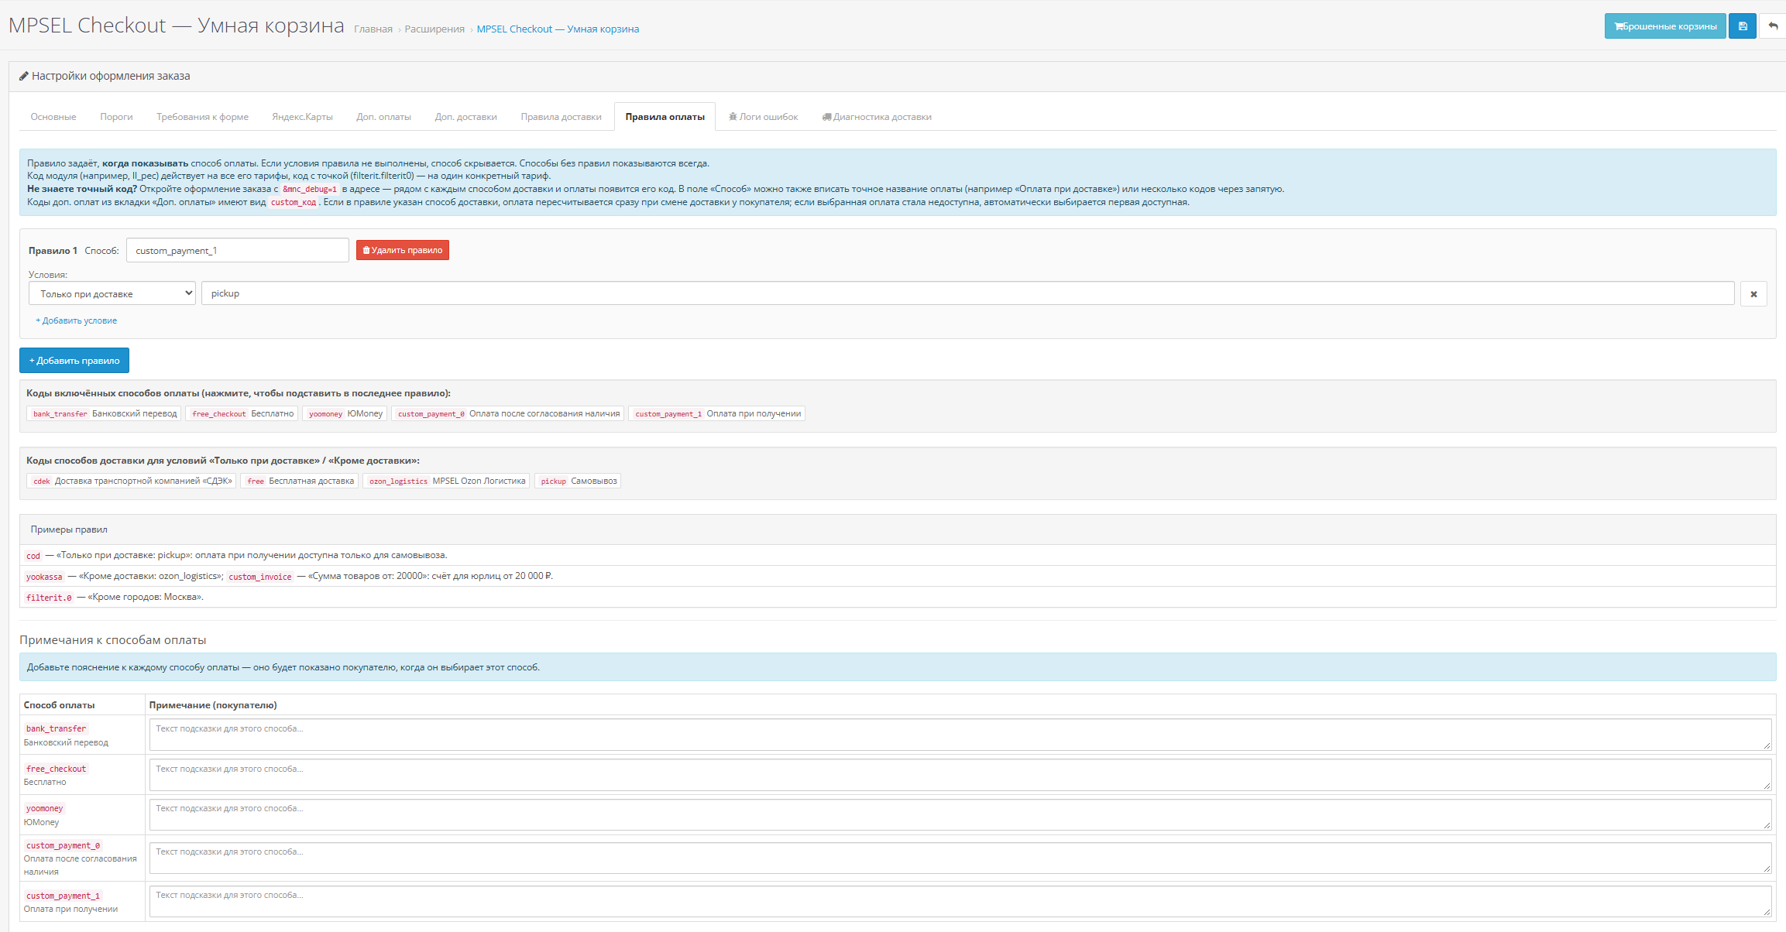
Task: Click the Расширения breadcrumb link
Action: click(x=434, y=29)
